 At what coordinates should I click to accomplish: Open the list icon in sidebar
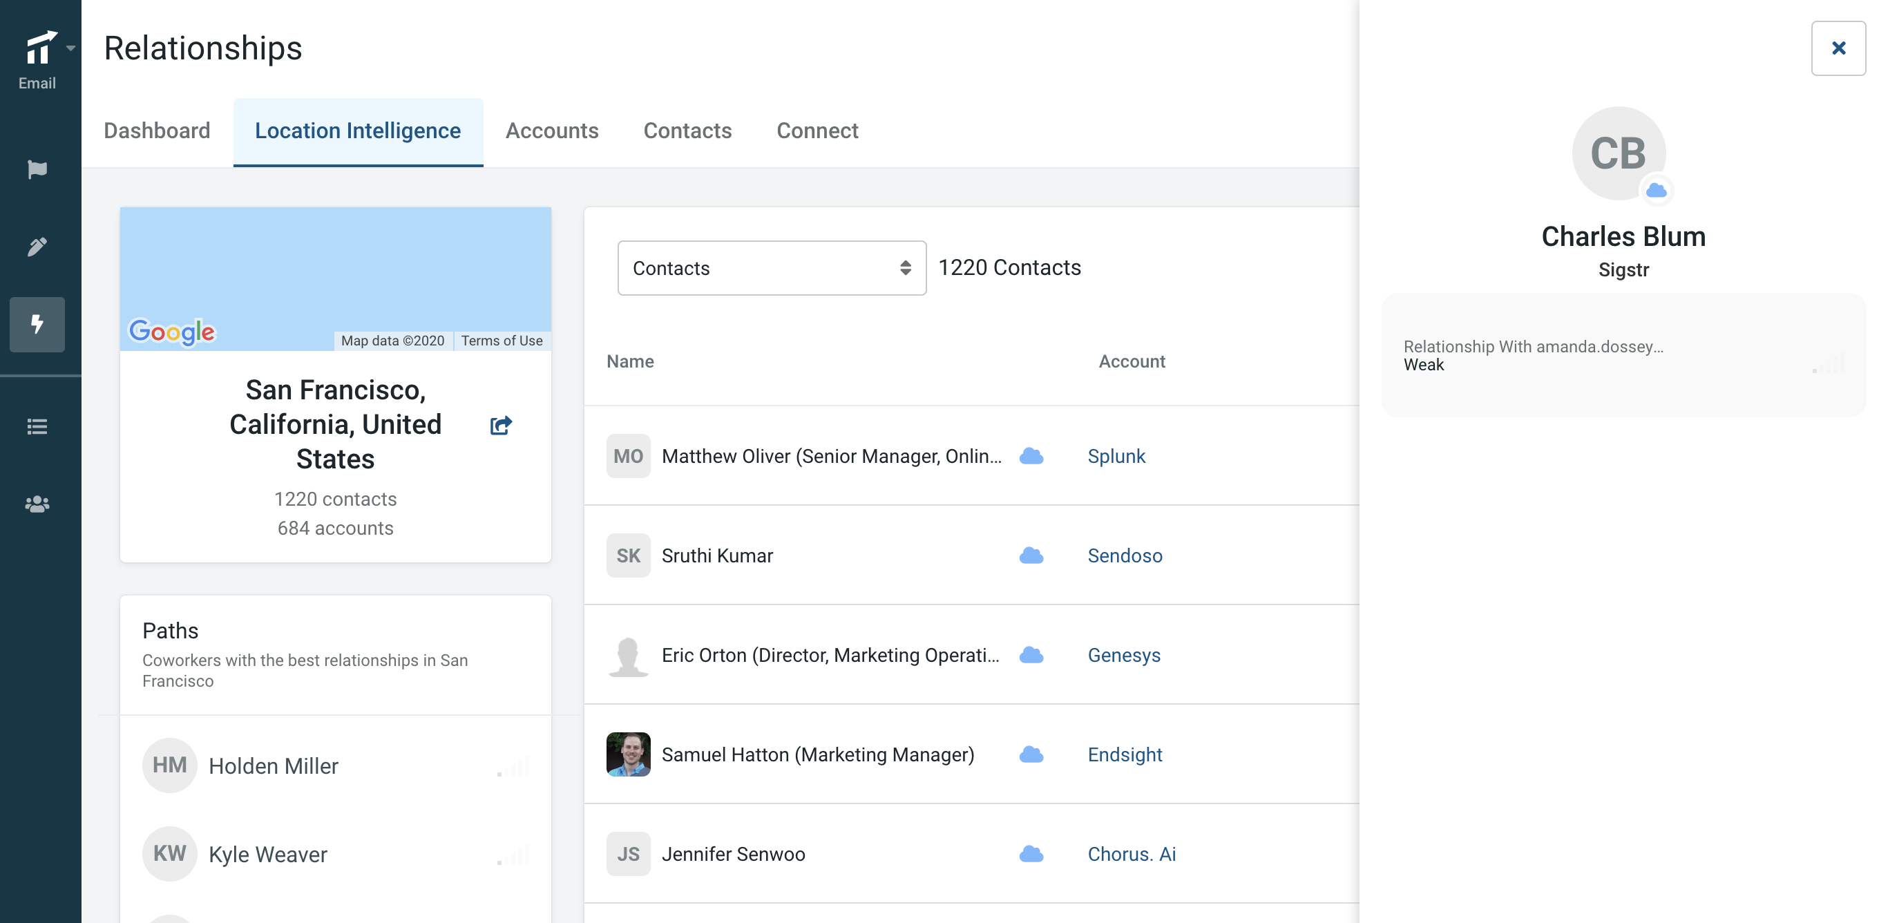tap(37, 426)
